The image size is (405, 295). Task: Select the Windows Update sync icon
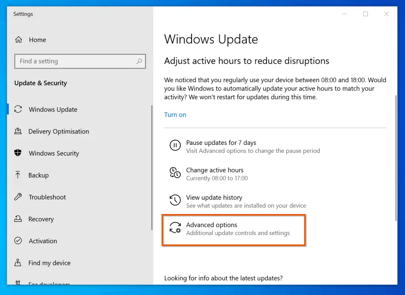(x=18, y=109)
